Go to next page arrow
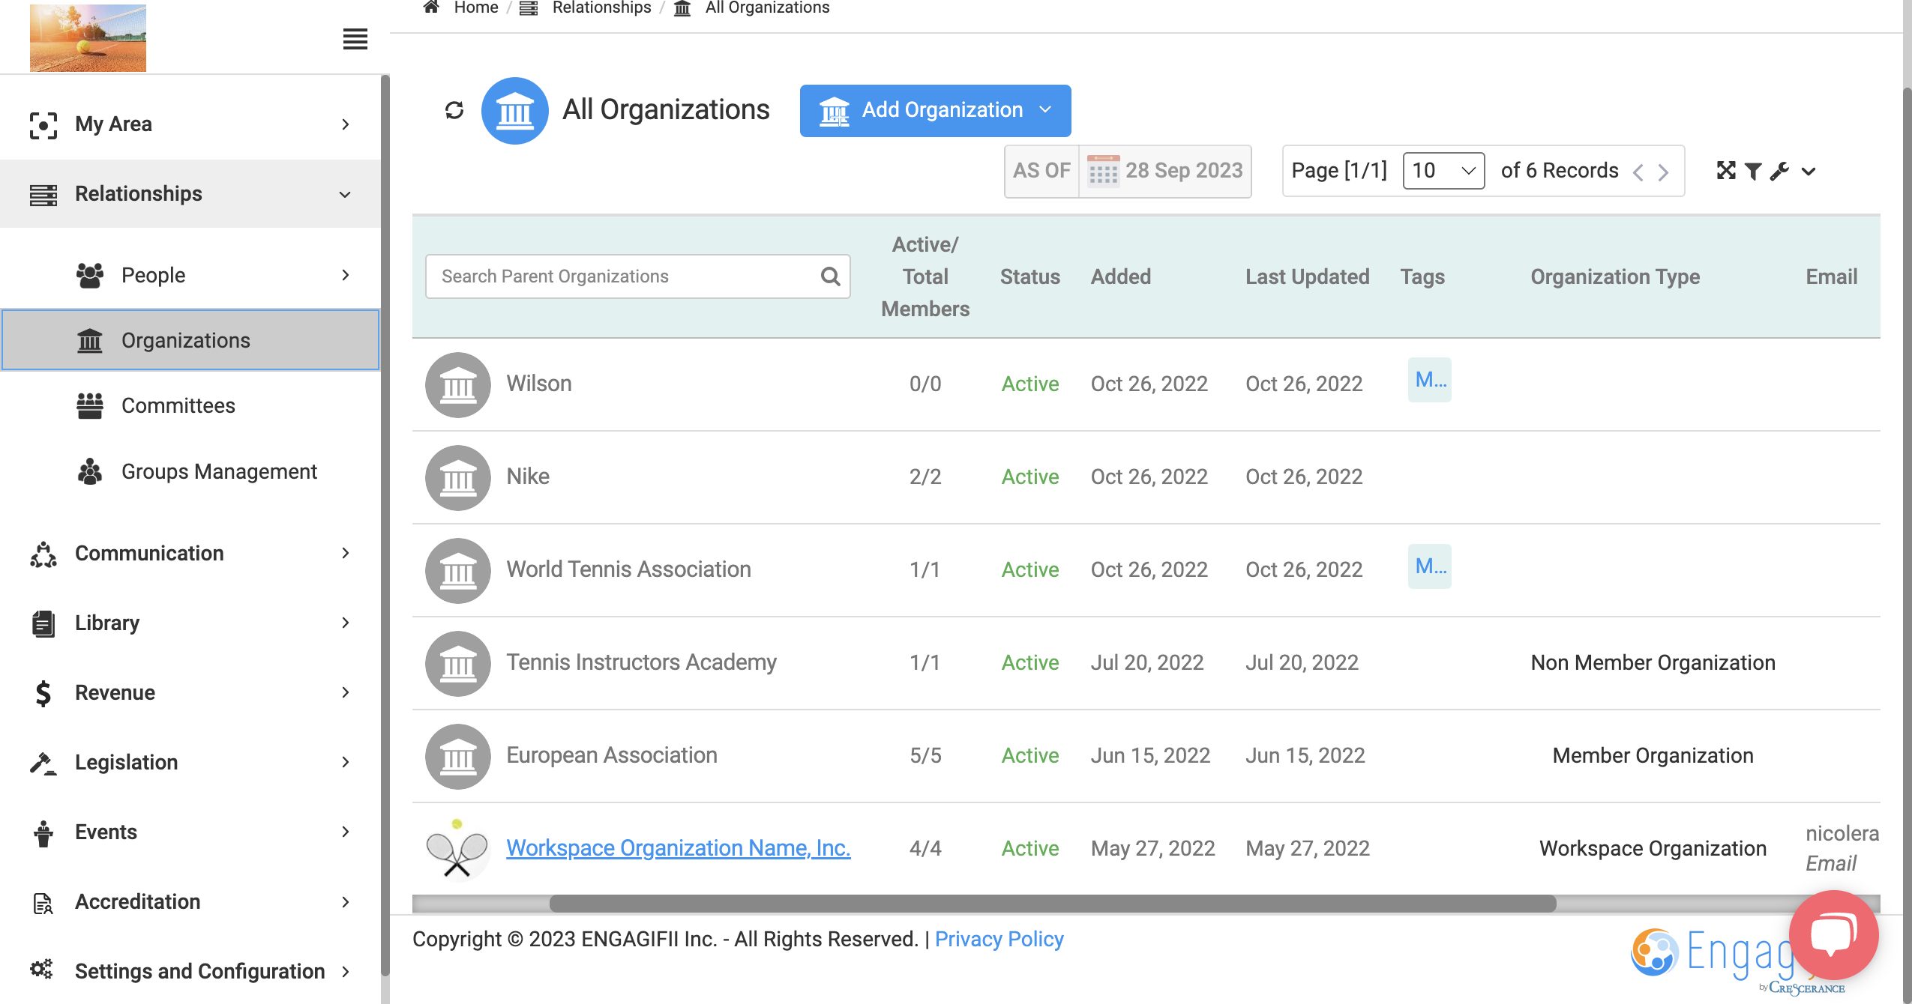The width and height of the screenshot is (1912, 1004). click(1663, 172)
